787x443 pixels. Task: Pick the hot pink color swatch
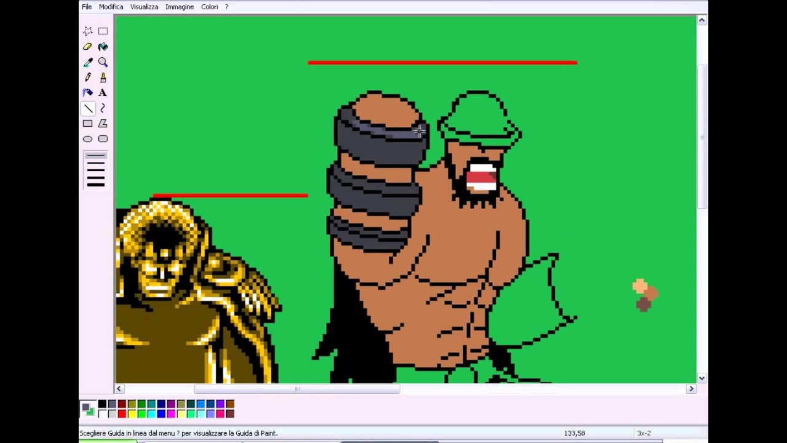click(x=220, y=413)
